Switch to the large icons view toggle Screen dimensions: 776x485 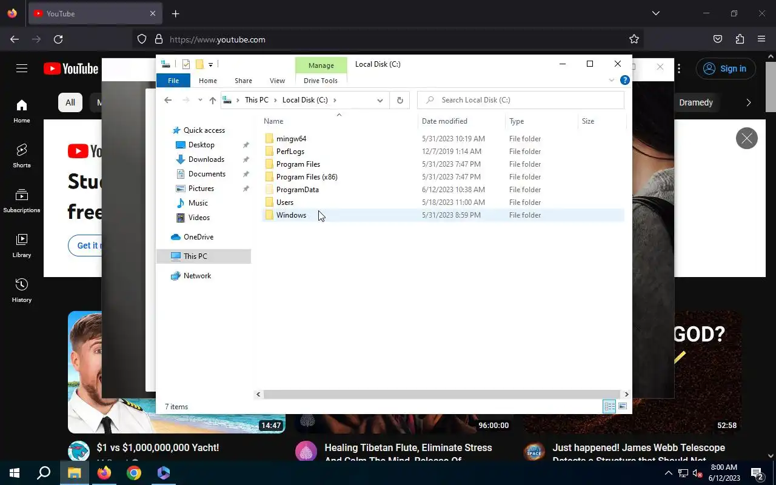[x=623, y=407]
